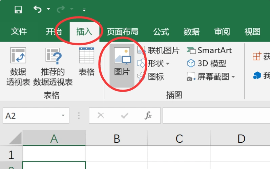Click the Redo arrow icon
Image resolution: width=270 pixels, height=169 pixels.
(x=61, y=9)
